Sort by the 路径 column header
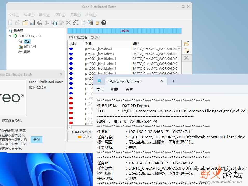Screen dimensions: 248x186 (156, 43)
